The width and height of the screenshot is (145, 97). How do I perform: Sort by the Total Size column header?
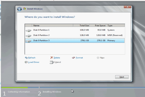tap(81, 25)
